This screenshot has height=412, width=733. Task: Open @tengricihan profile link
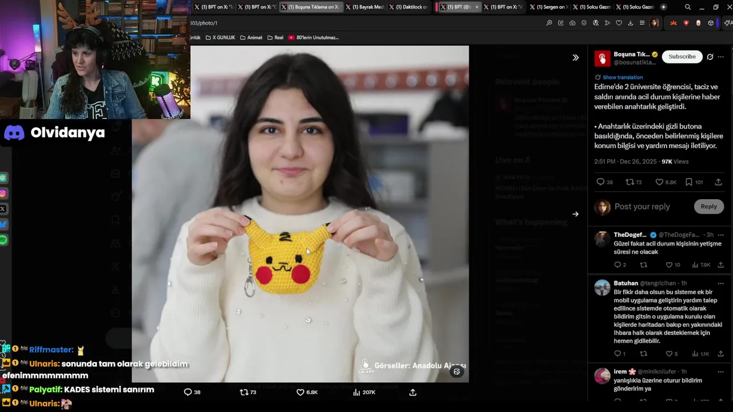point(658,283)
